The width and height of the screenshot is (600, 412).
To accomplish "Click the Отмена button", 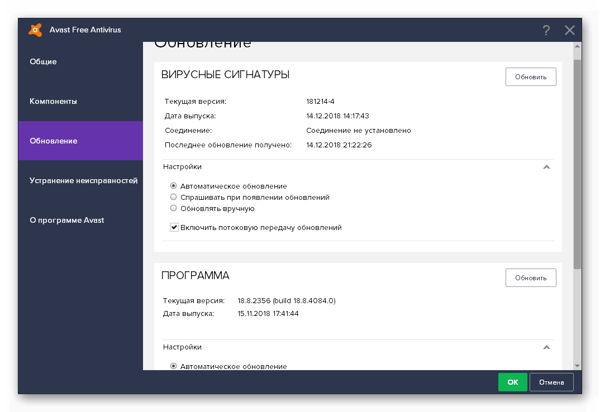I will pos(551,382).
